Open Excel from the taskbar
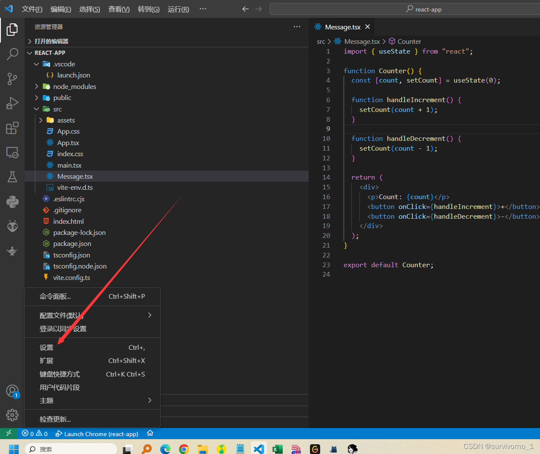This screenshot has width=540, height=454. point(278,449)
